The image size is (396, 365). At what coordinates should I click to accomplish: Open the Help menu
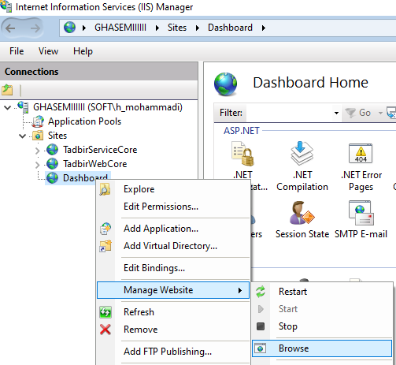[83, 51]
